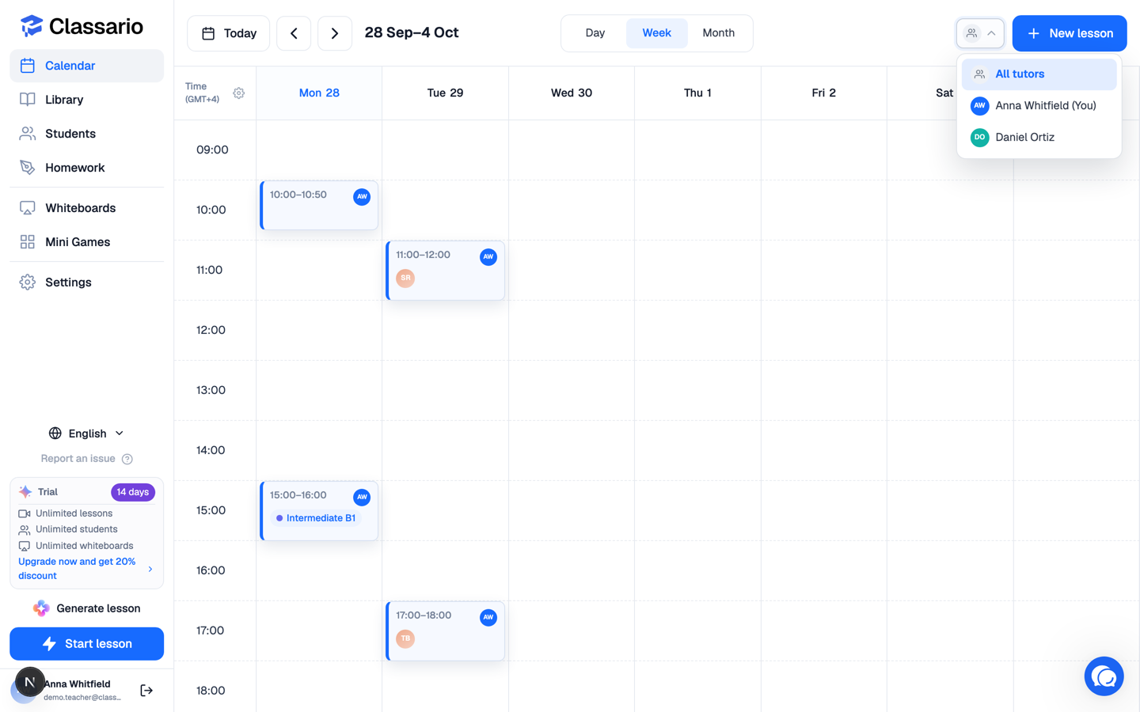The width and height of the screenshot is (1140, 712).
Task: Open the Library section
Action: point(86,100)
